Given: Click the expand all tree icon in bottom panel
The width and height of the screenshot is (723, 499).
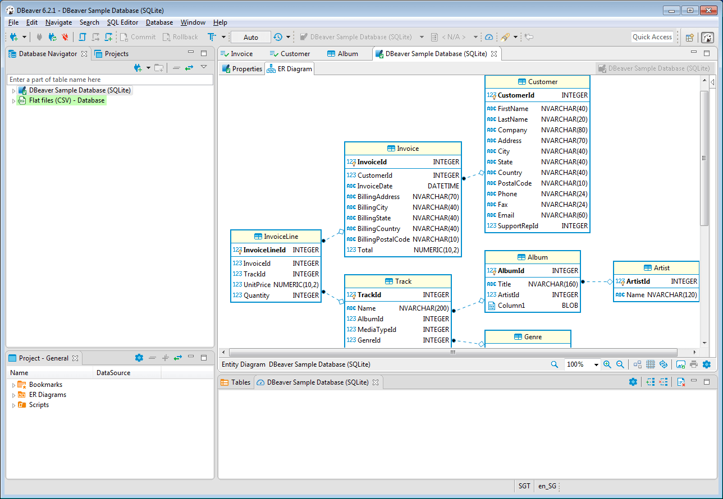Looking at the screenshot, I should (651, 382).
